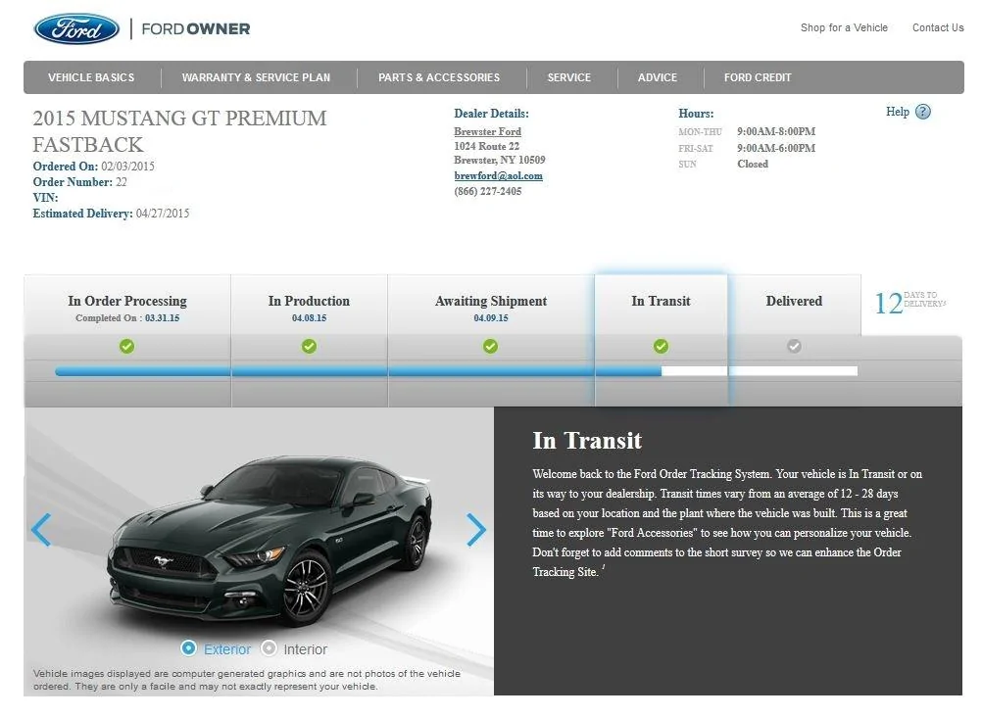Click the 12 days to delivery counter
982x718 pixels.
[909, 303]
